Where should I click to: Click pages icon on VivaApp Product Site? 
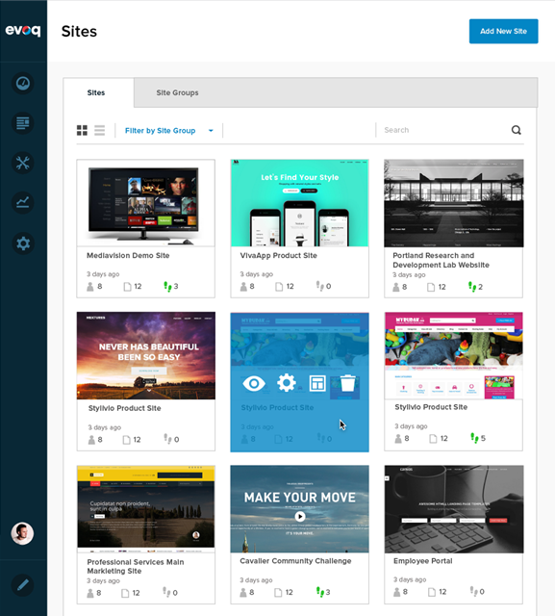[x=279, y=287]
